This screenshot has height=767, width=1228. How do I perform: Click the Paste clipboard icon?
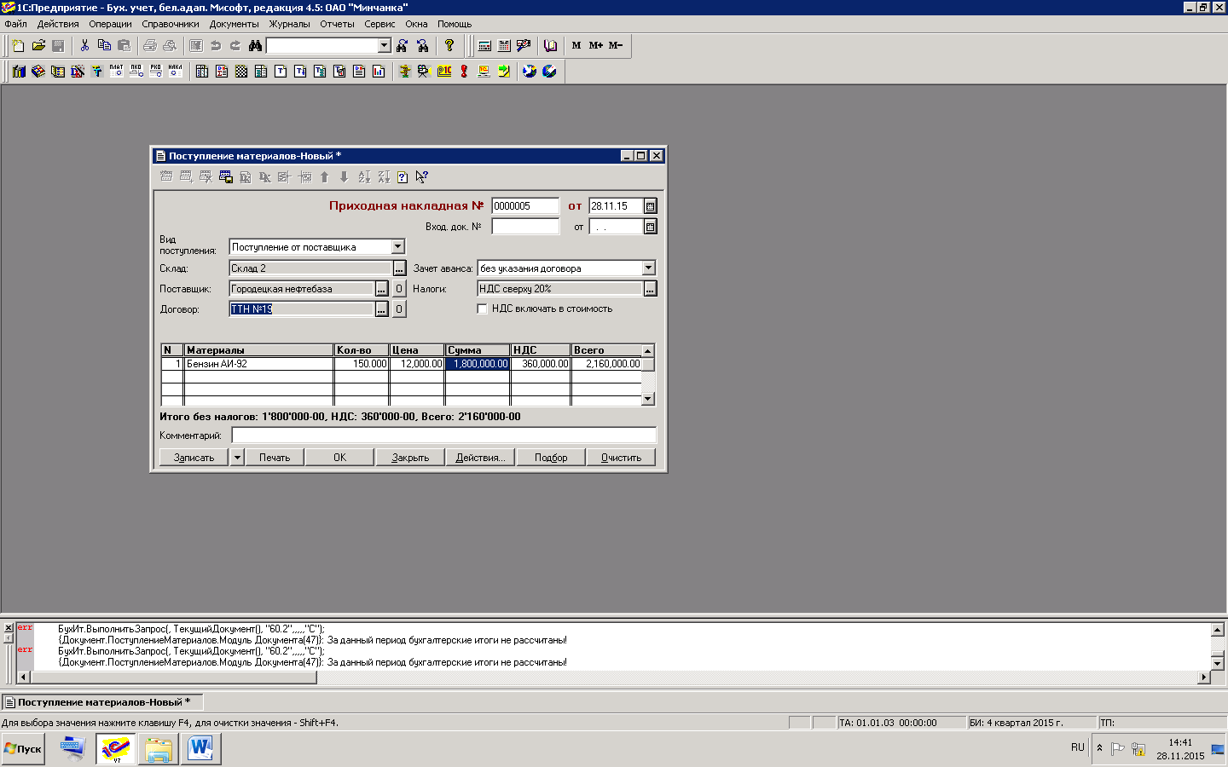[x=124, y=45]
